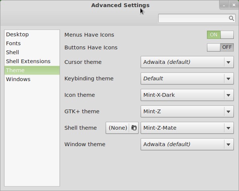239x191 pixels.
Task: Open Icon theme dropdown showing Mint-X-Dark
Action: click(x=187, y=95)
